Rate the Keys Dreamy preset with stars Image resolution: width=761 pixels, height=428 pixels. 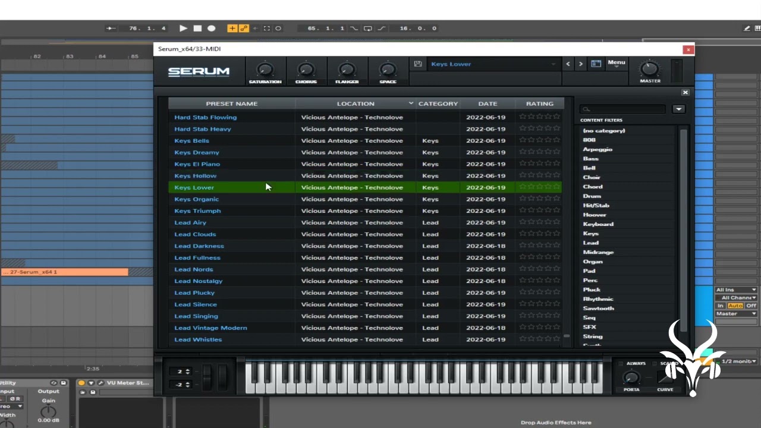point(540,152)
